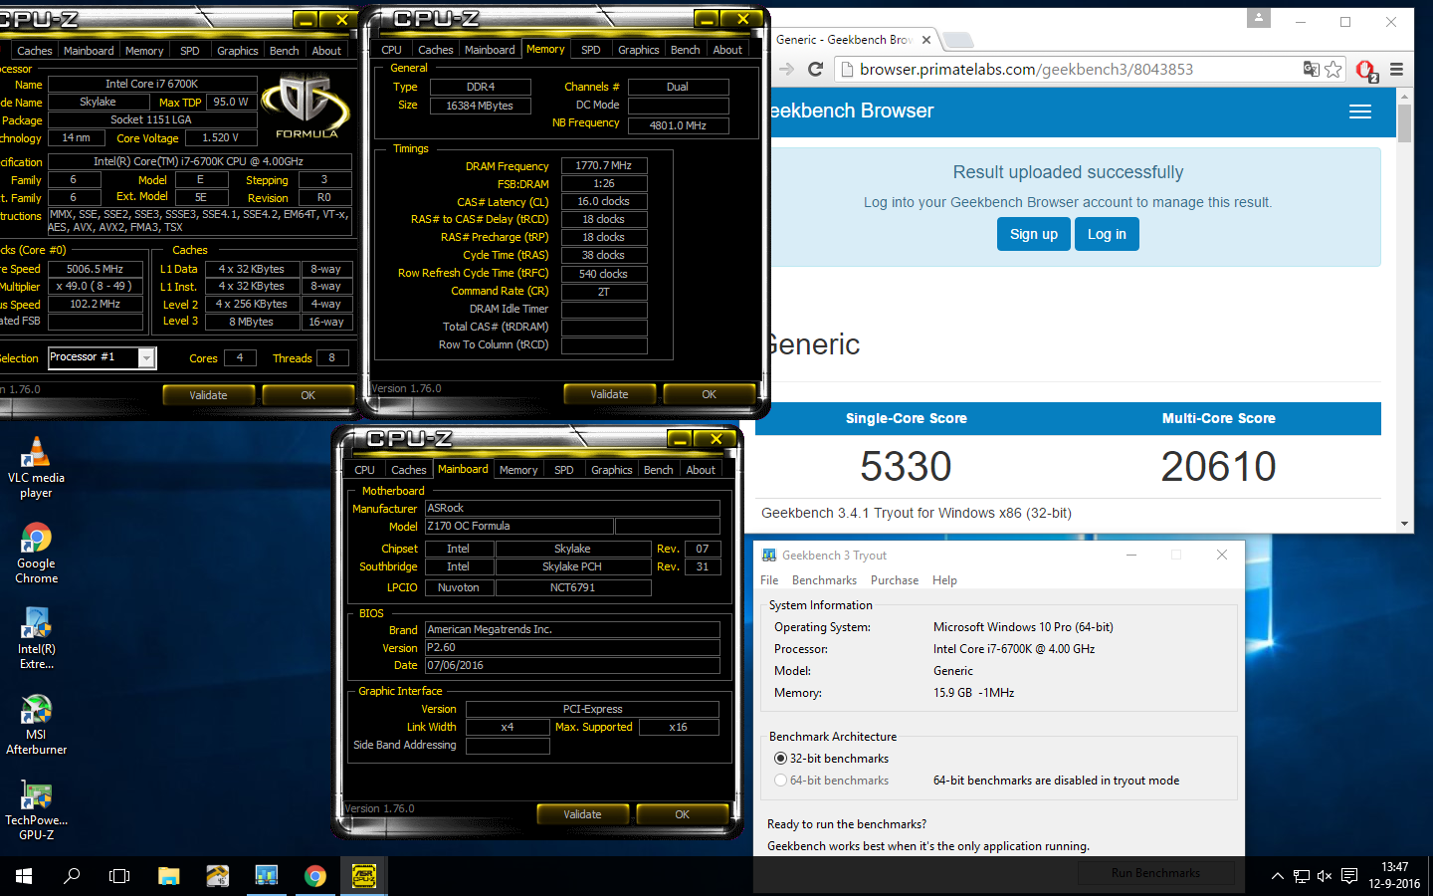This screenshot has width=1433, height=896.
Task: Open VLC media player desktop shortcut
Action: click(x=36, y=468)
